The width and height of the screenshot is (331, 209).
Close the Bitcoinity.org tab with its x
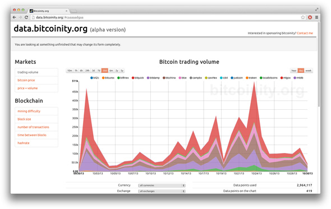tap(66, 11)
